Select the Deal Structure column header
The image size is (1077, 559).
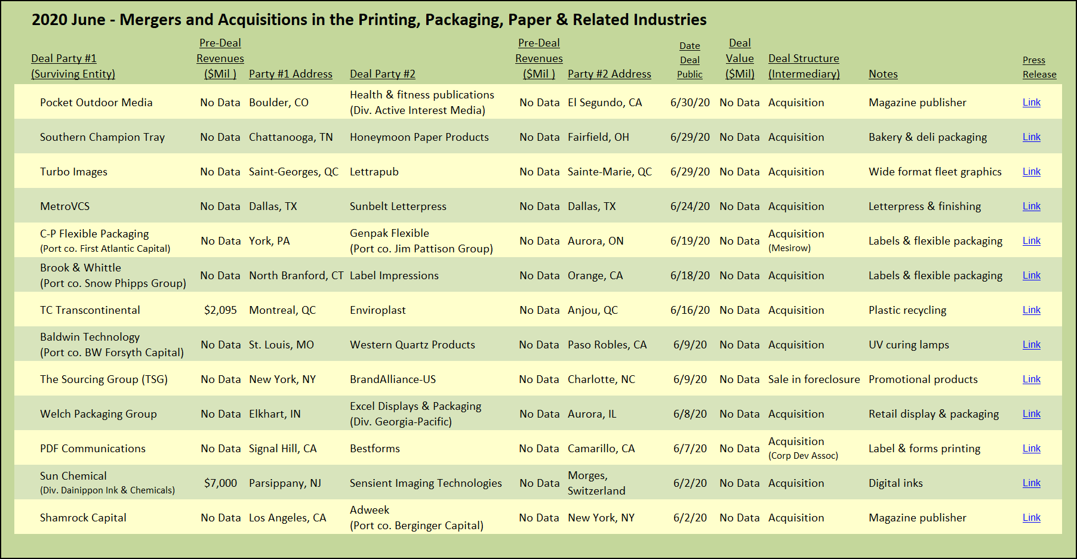804,66
